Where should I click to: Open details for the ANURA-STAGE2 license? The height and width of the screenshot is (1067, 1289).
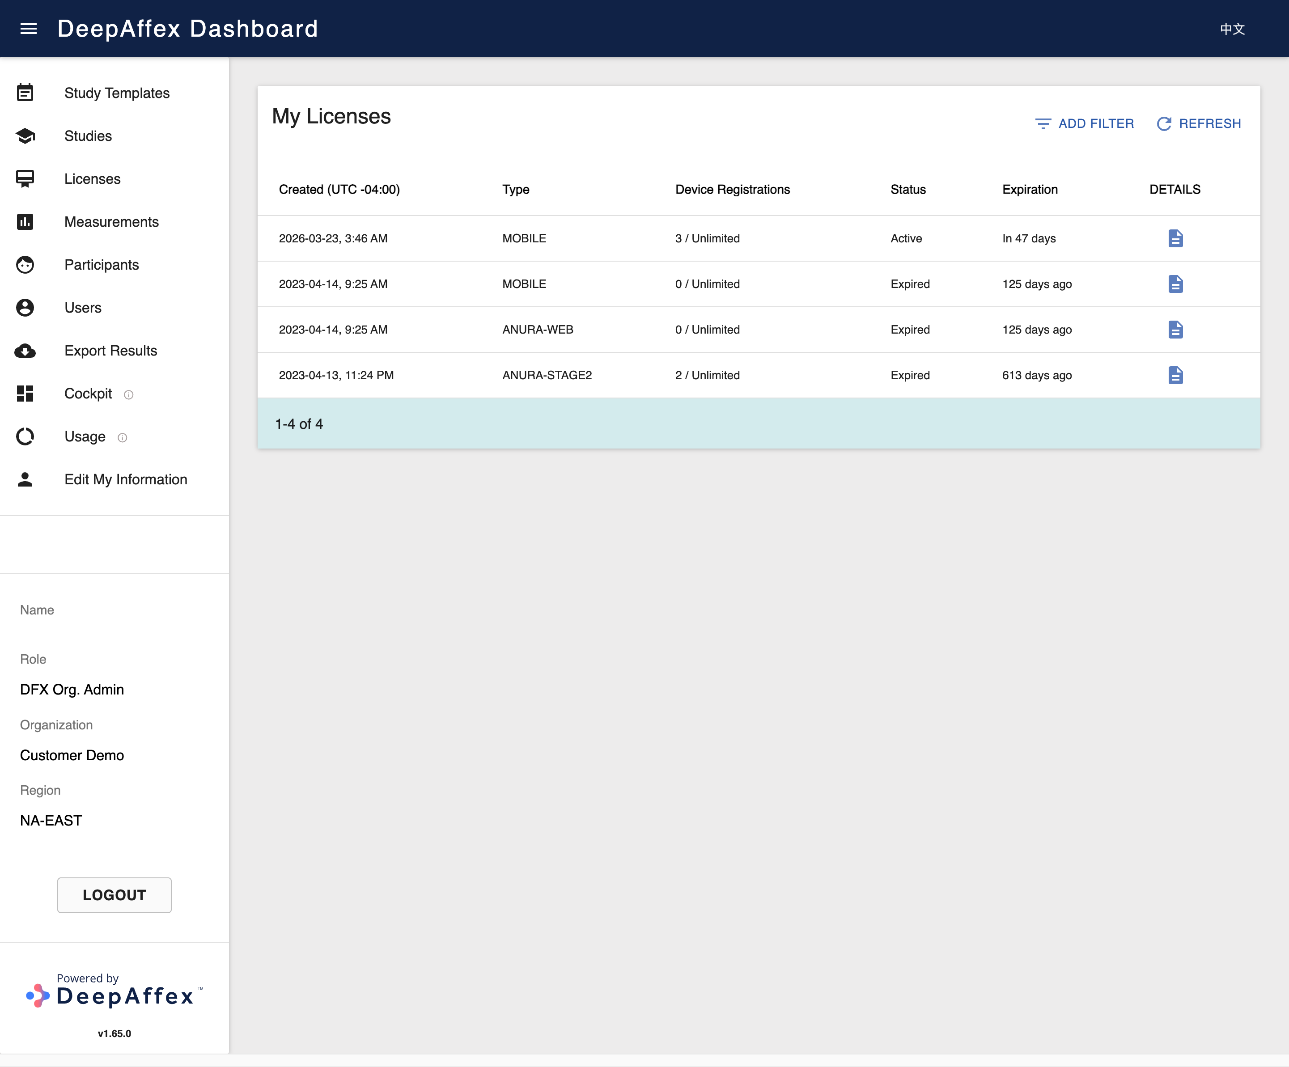(1175, 375)
